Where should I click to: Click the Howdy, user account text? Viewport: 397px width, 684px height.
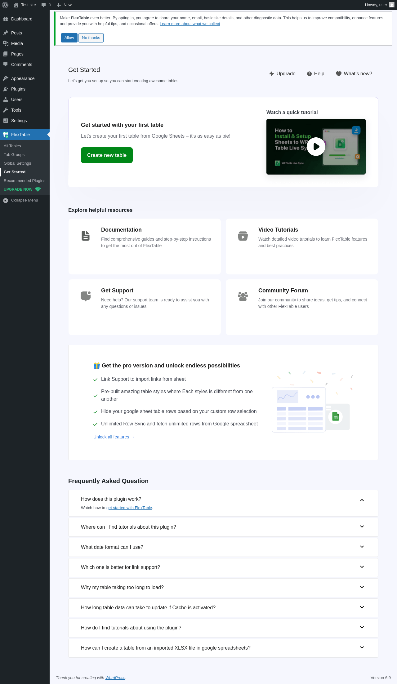coord(376,5)
